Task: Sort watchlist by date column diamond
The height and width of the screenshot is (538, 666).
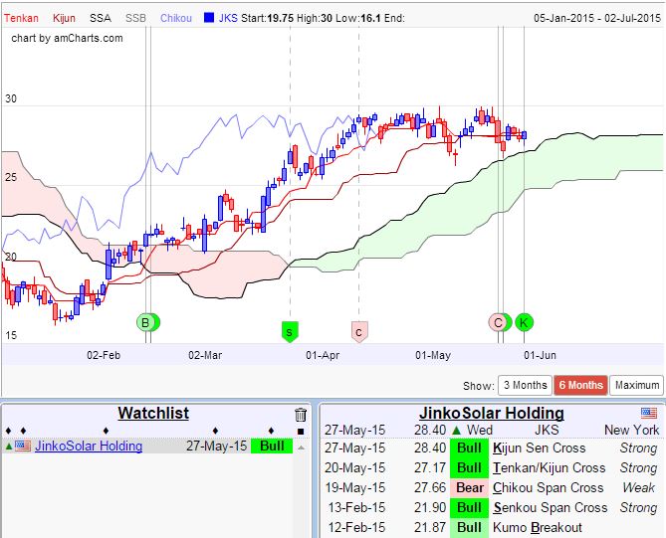Action: click(215, 431)
